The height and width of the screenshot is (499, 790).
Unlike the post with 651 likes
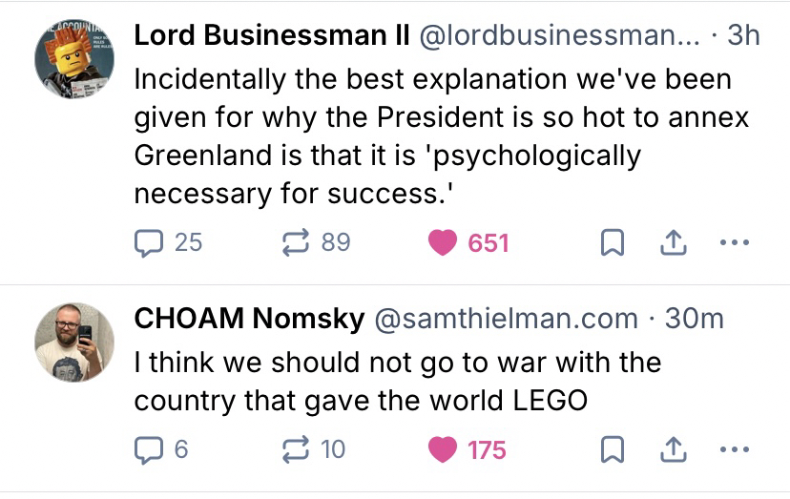[x=444, y=242]
